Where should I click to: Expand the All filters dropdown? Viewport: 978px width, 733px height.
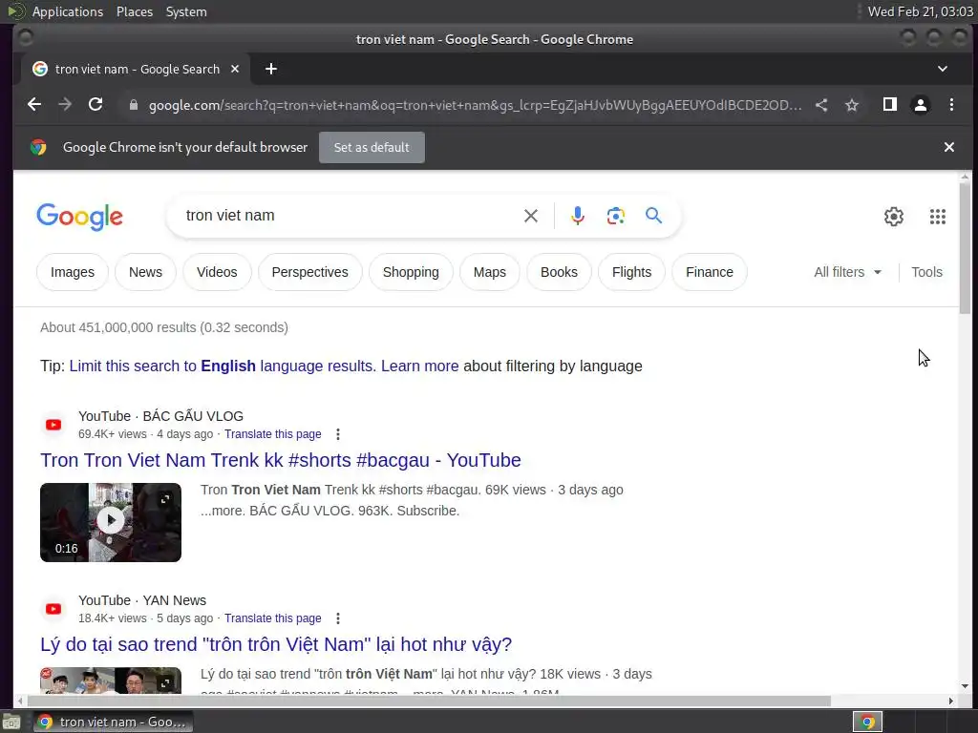(x=847, y=272)
